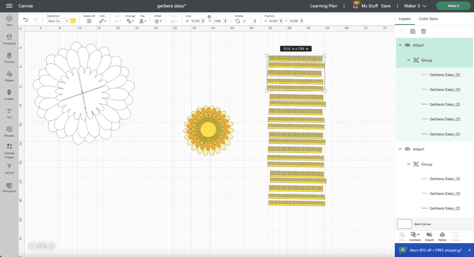Screen dimensions: 474x257
Task: Collapse the first Attach layer
Action: tap(400, 45)
